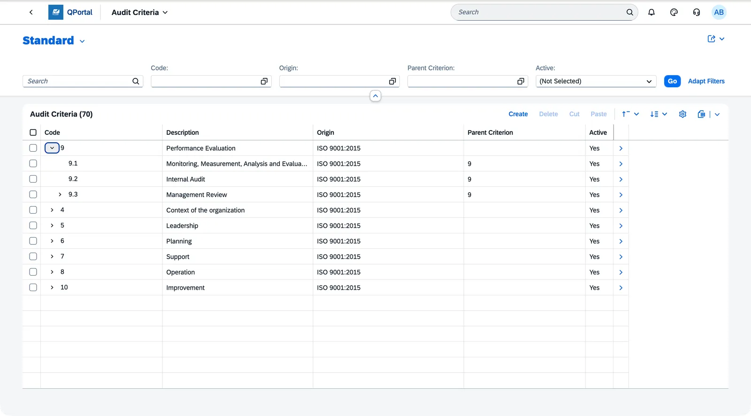The width and height of the screenshot is (751, 416).
Task: Click the Description column header
Action: click(x=238, y=132)
